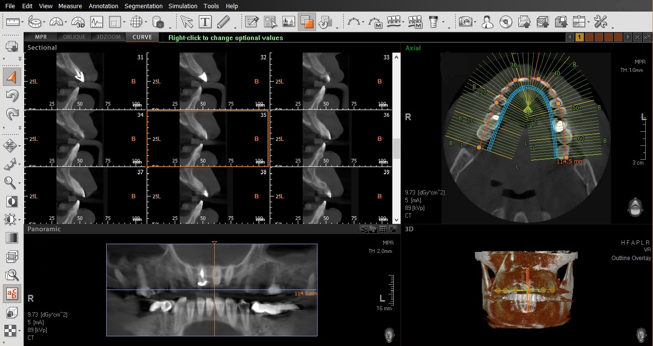Click the CD burn disc icon

click(x=505, y=22)
